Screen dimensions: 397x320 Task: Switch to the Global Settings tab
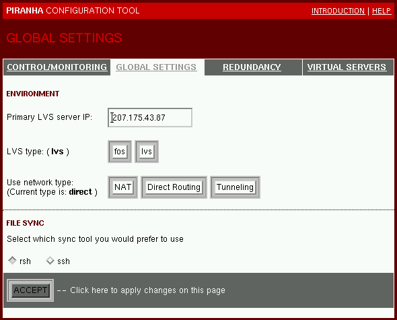(x=156, y=67)
